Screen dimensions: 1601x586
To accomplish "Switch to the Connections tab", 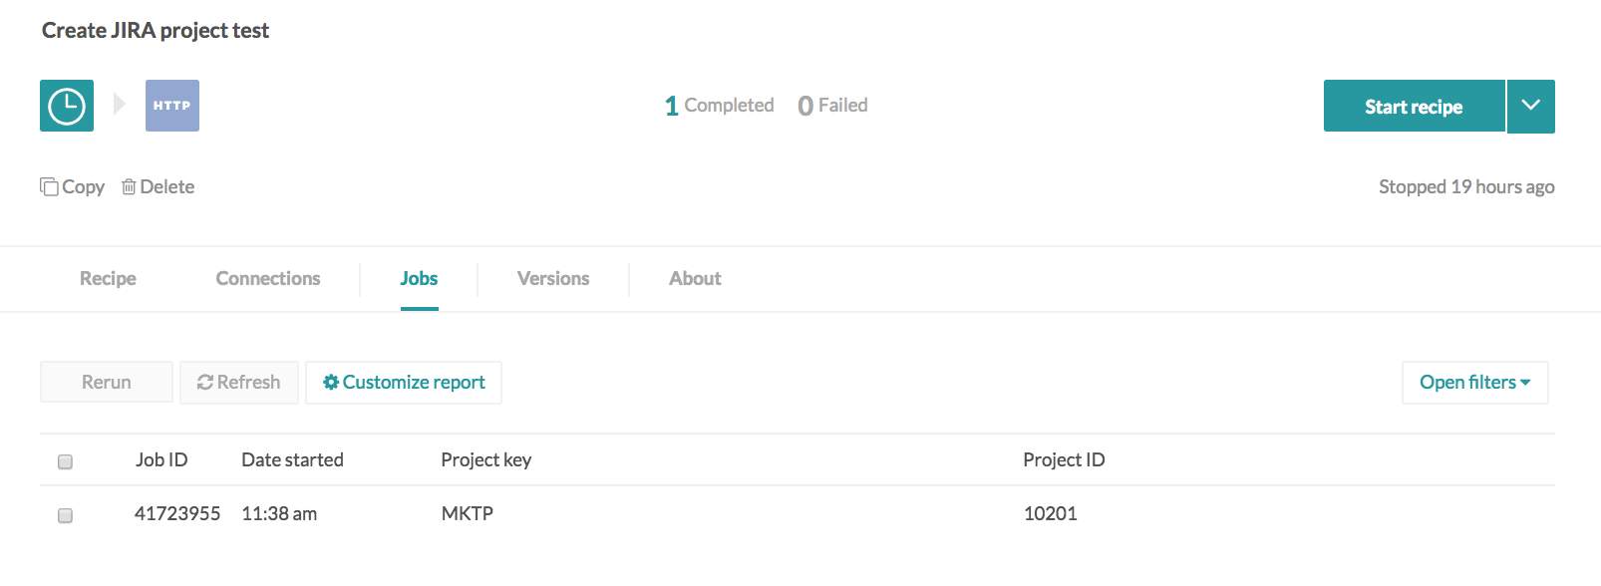I will pyautogui.click(x=268, y=279).
